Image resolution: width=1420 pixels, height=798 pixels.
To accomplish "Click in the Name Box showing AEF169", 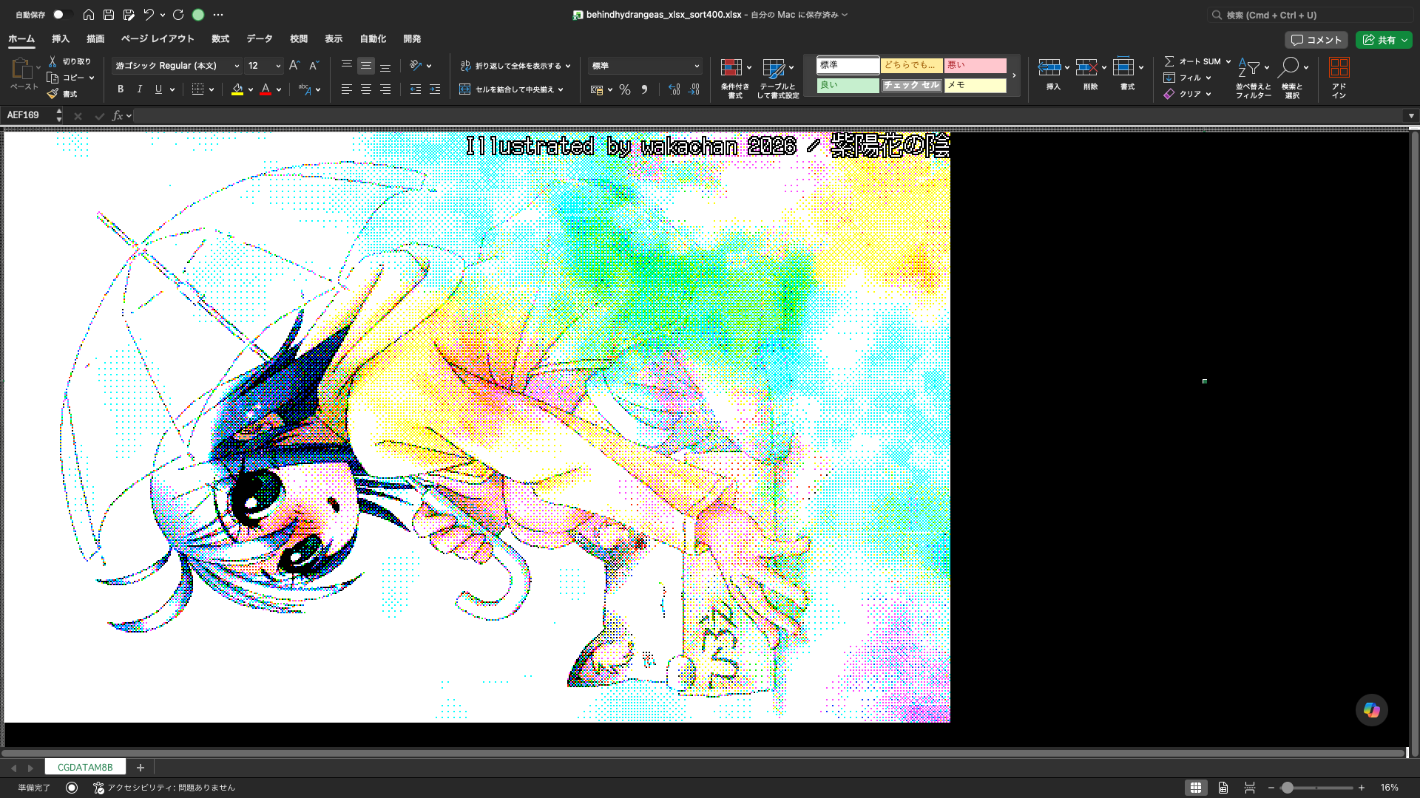I will point(28,115).
